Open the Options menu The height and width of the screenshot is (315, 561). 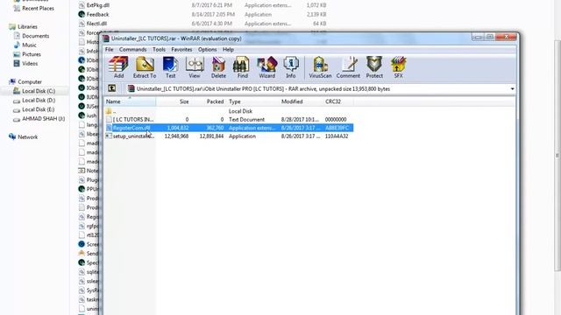pos(208,50)
